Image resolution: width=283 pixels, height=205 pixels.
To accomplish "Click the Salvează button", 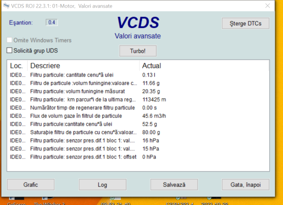I will 174,184.
